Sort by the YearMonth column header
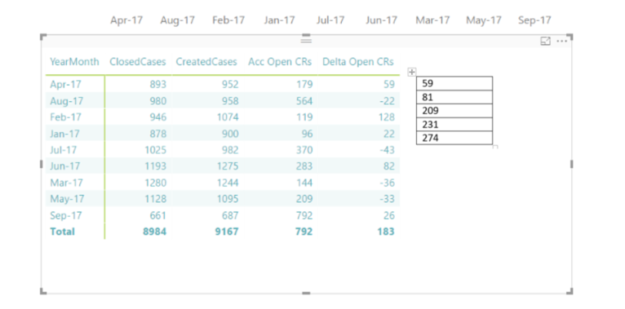The width and height of the screenshot is (625, 309). (74, 62)
